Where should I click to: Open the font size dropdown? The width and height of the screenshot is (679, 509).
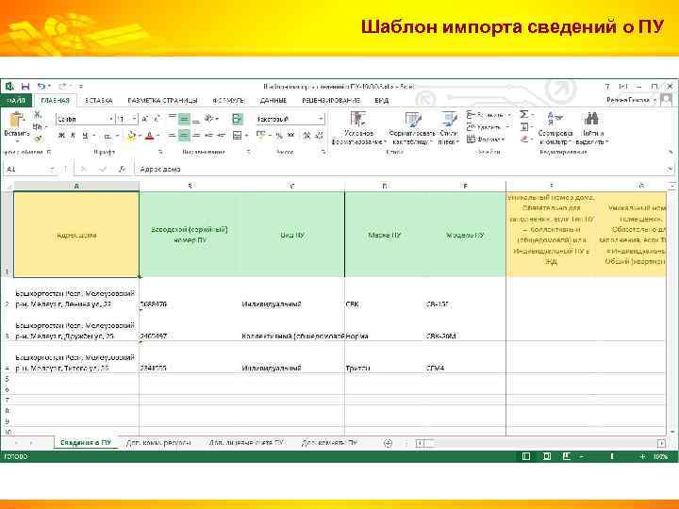click(134, 119)
